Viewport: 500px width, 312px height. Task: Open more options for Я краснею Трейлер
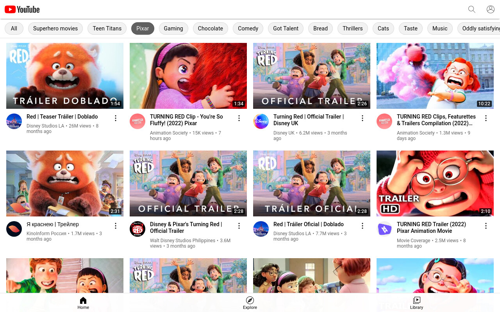(116, 226)
